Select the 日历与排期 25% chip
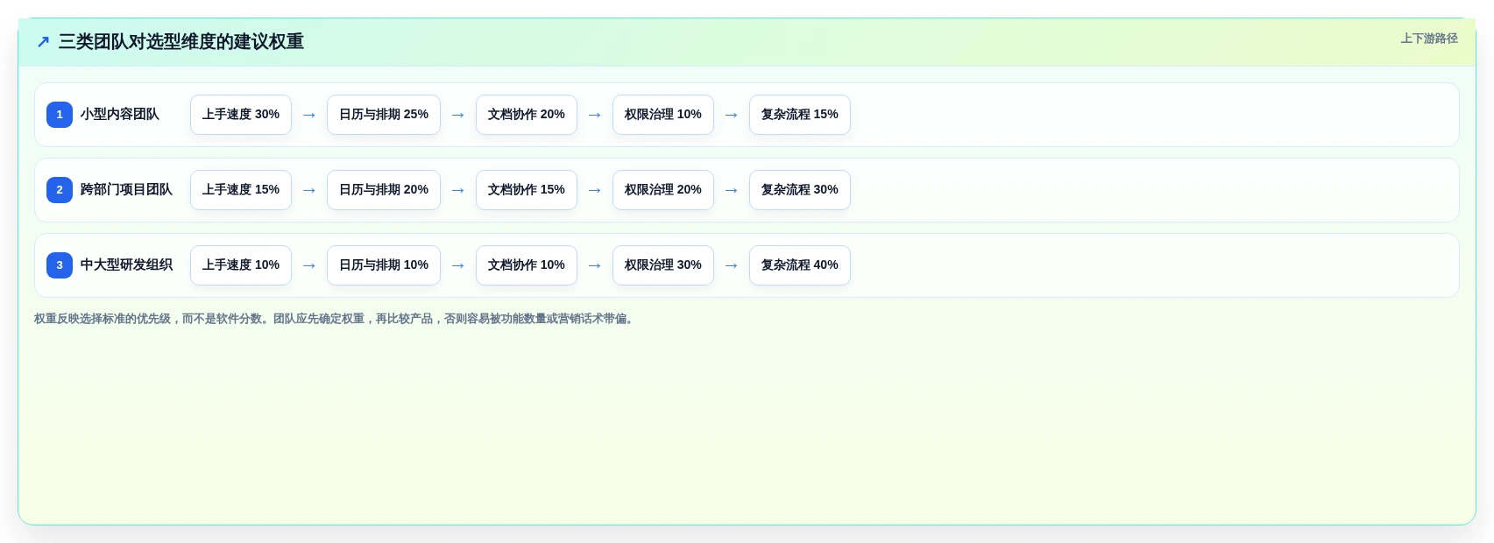 [x=384, y=115]
